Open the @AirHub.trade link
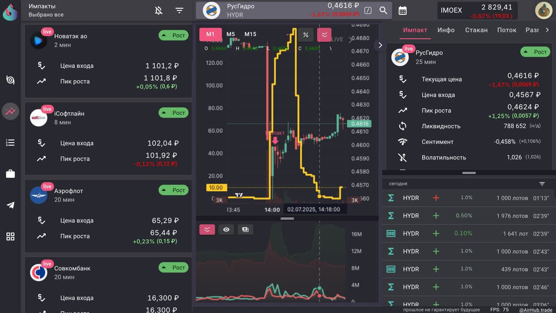Image resolution: width=556 pixels, height=313 pixels. tap(536, 310)
